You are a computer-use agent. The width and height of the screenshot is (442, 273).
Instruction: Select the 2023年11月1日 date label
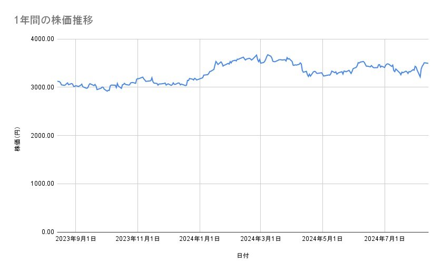[x=137, y=239]
